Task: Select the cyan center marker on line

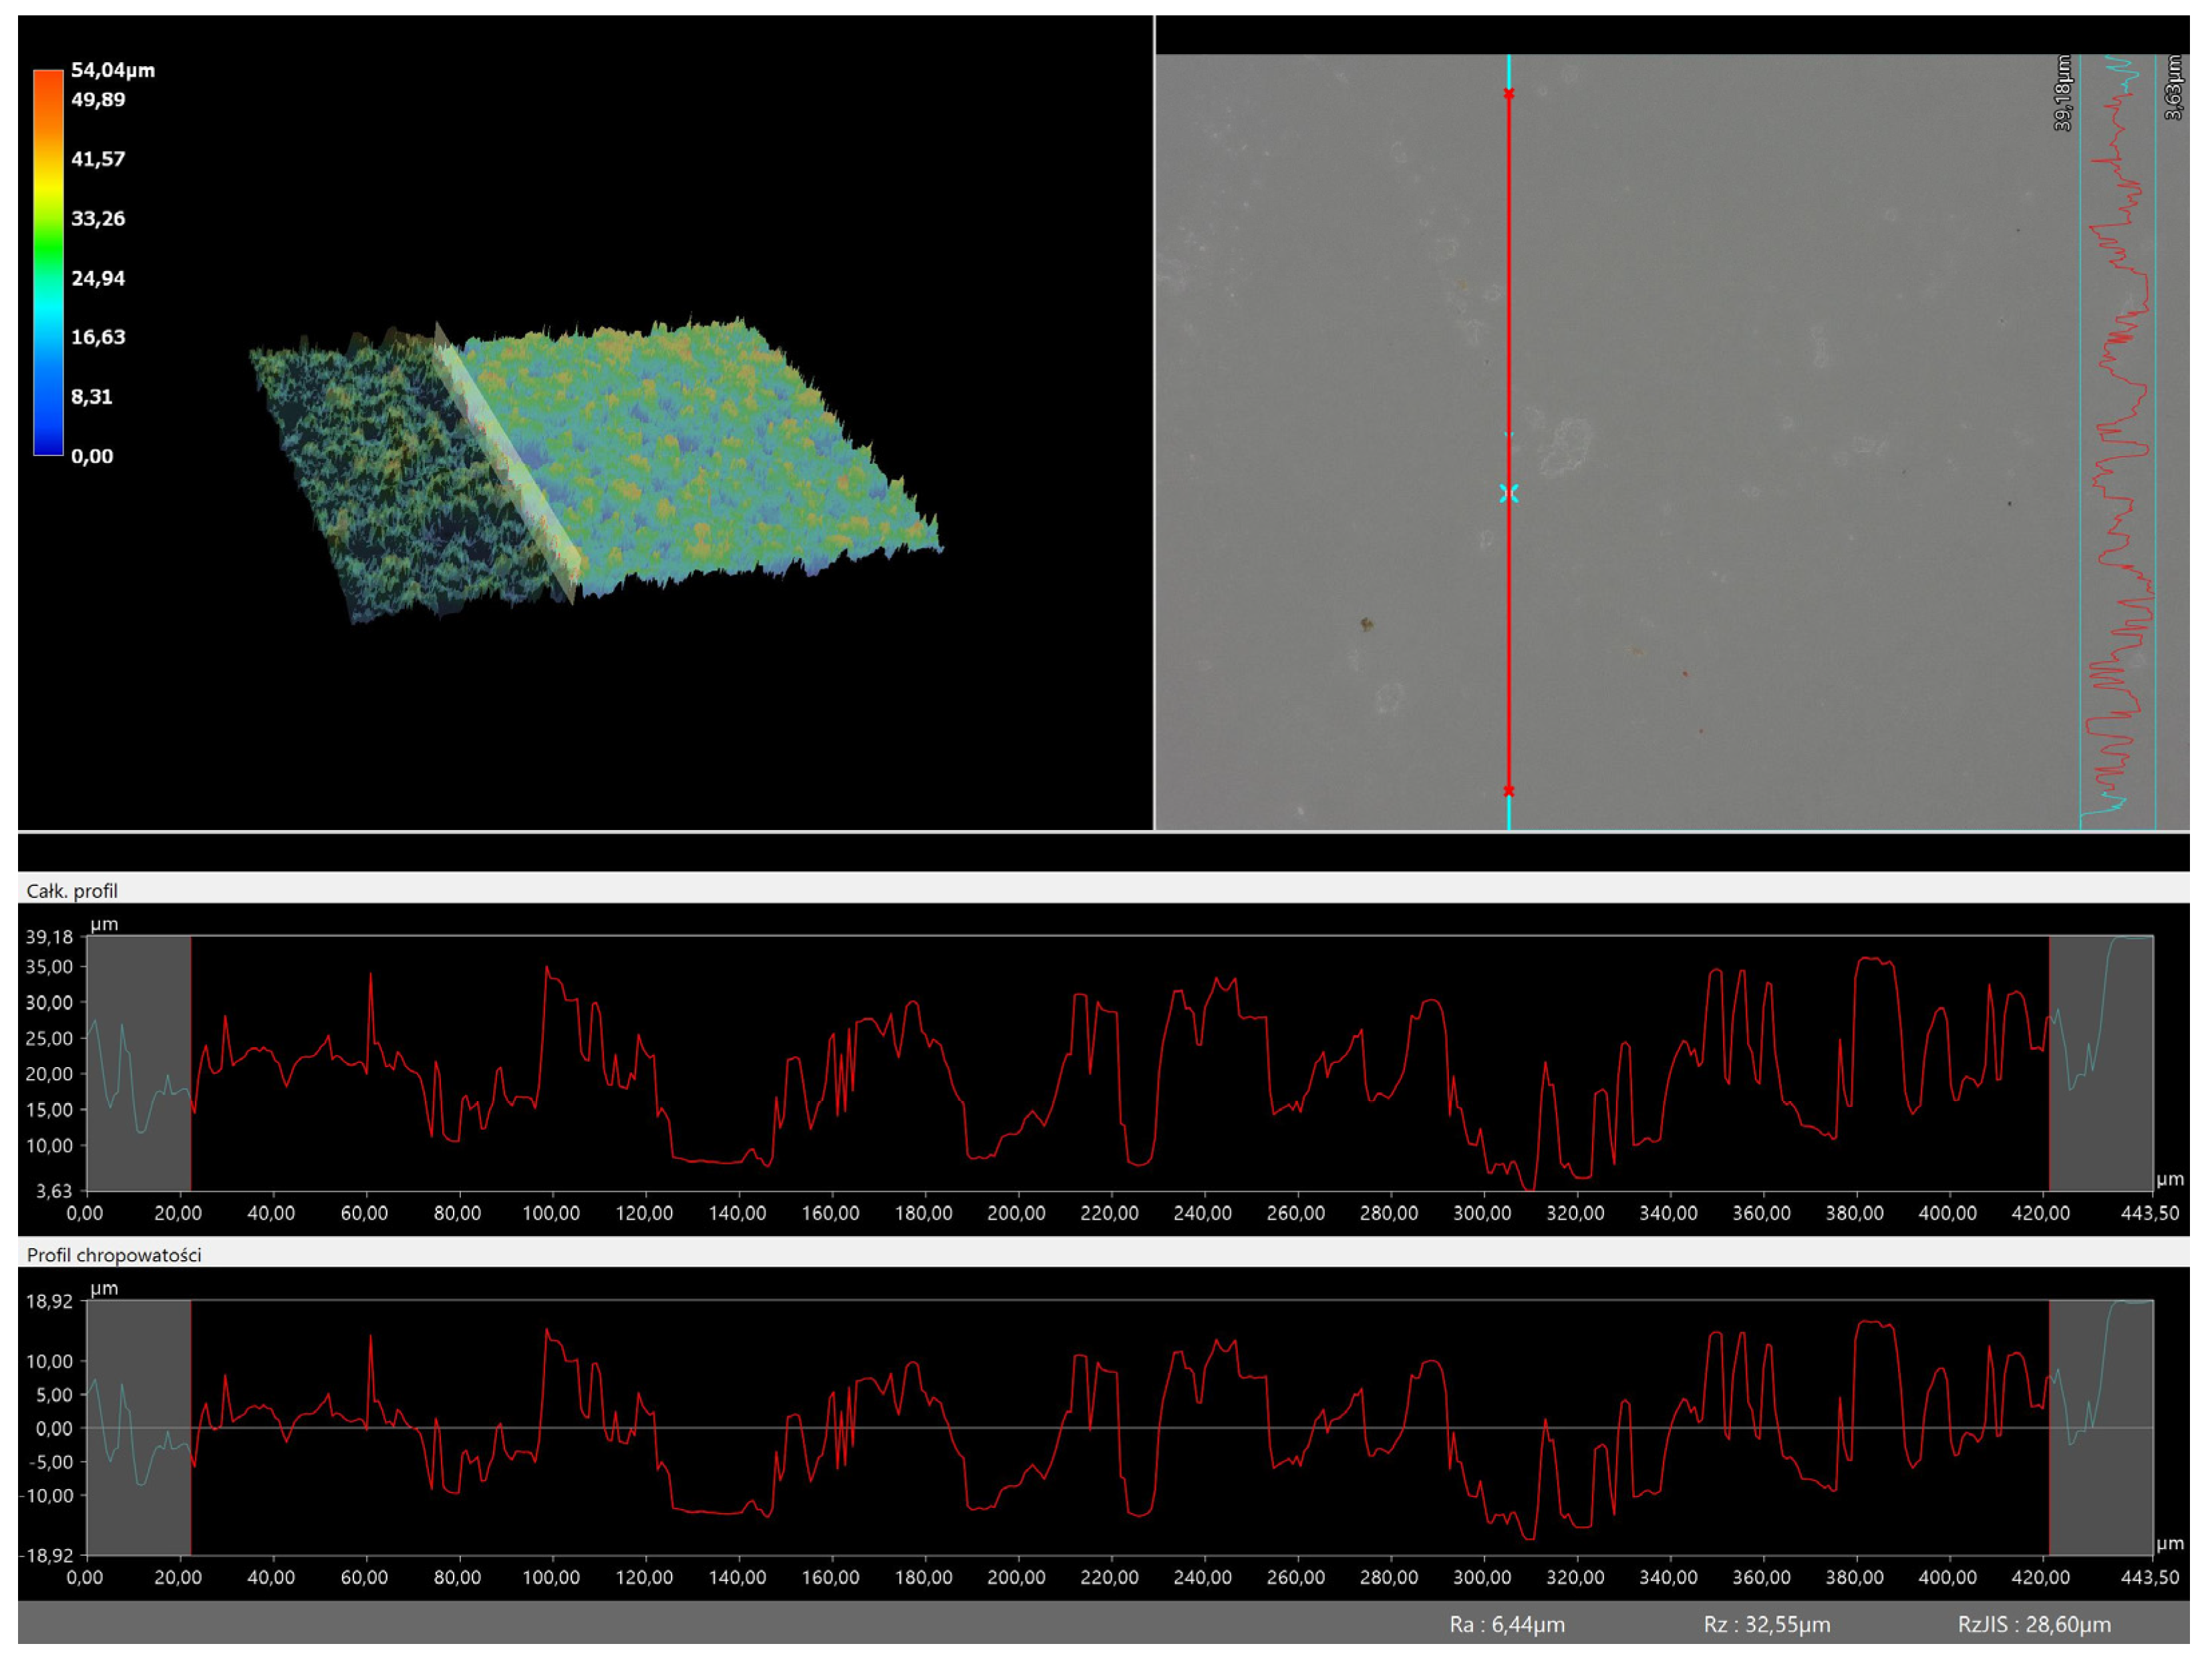Action: (x=1508, y=493)
